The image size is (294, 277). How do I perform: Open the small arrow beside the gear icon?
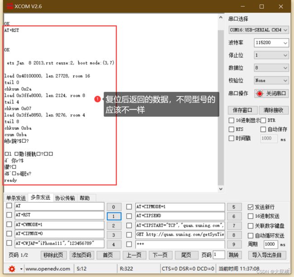[21, 269]
